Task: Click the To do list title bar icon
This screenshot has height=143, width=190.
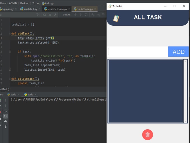Action: click(110, 6)
